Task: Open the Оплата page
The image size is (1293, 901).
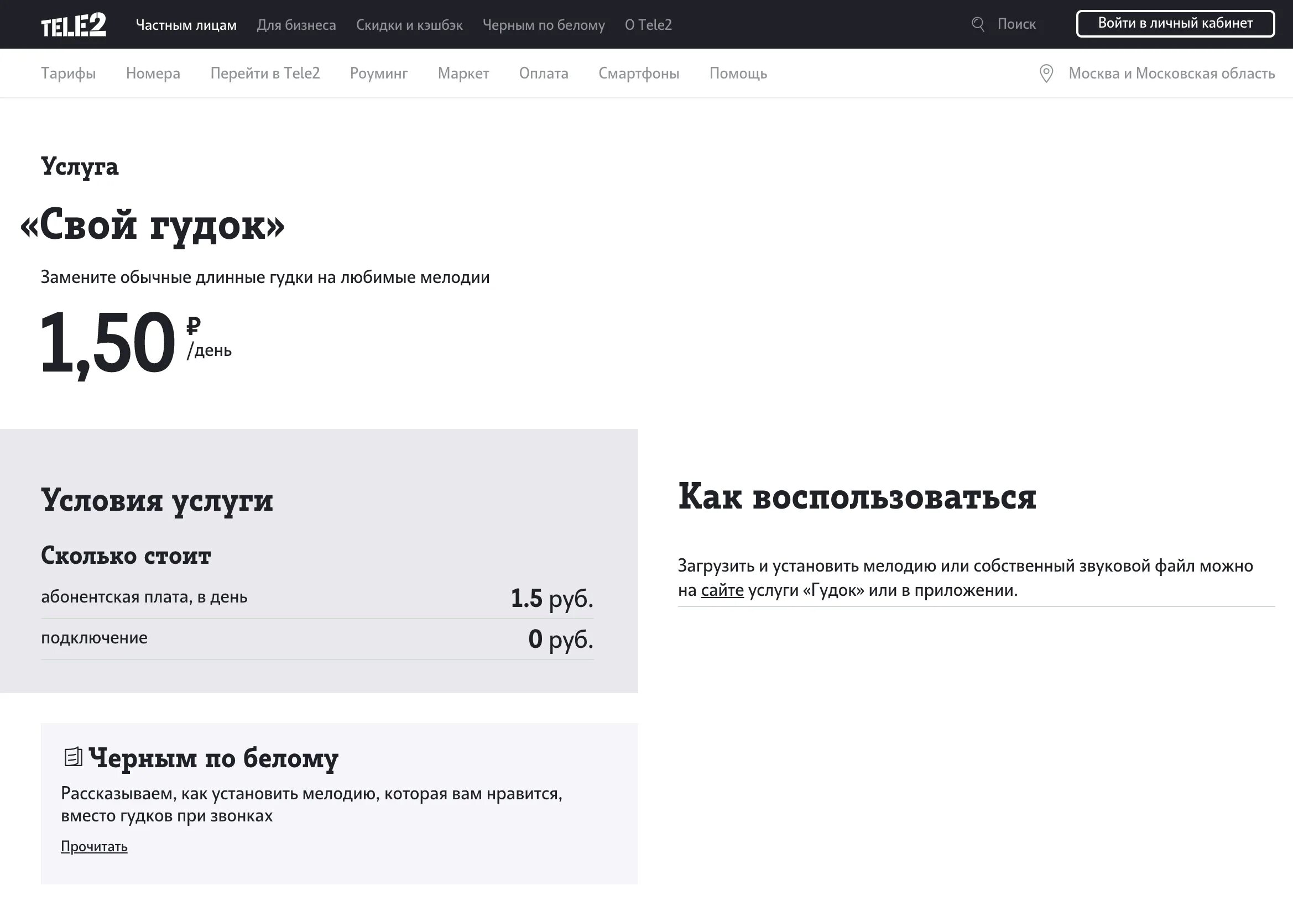Action: 544,73
